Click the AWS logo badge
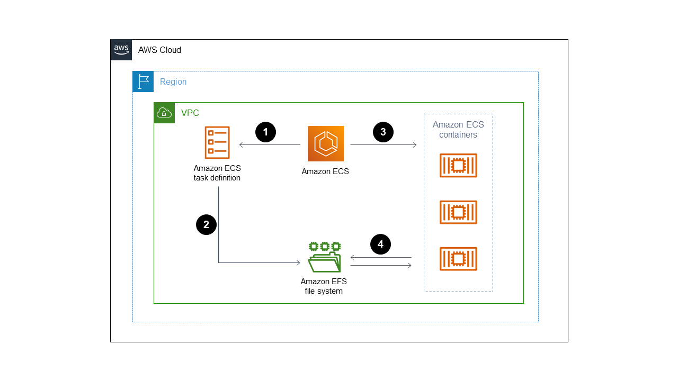The width and height of the screenshot is (678, 381). 121,49
